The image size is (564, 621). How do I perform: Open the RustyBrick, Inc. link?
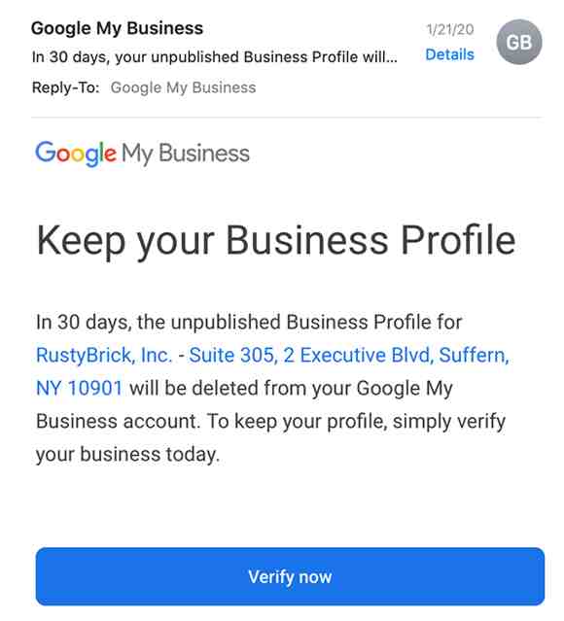tap(104, 355)
